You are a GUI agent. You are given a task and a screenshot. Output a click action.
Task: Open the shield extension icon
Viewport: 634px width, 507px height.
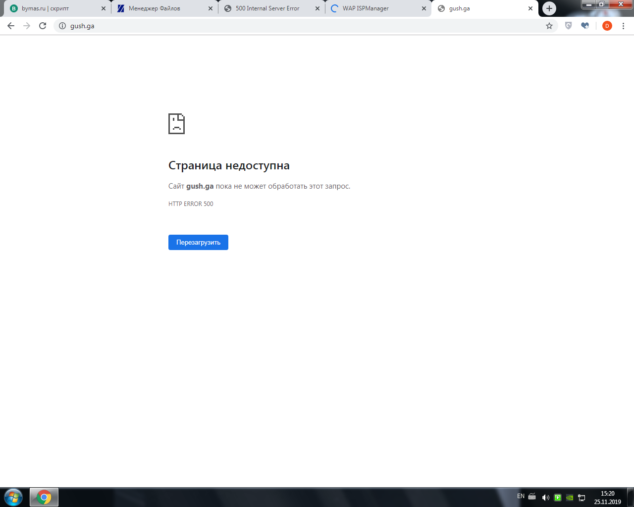[x=568, y=26]
